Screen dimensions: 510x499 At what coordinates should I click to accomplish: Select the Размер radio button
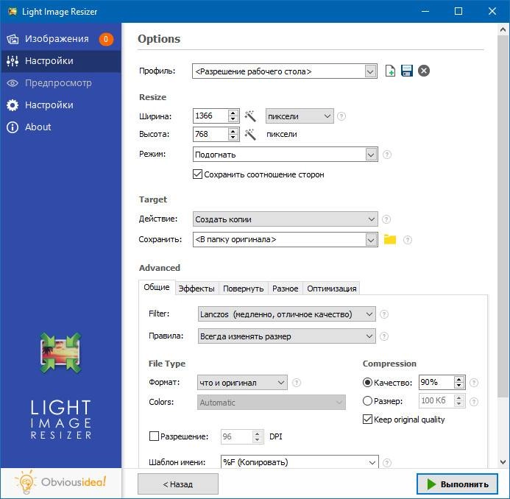(x=367, y=401)
